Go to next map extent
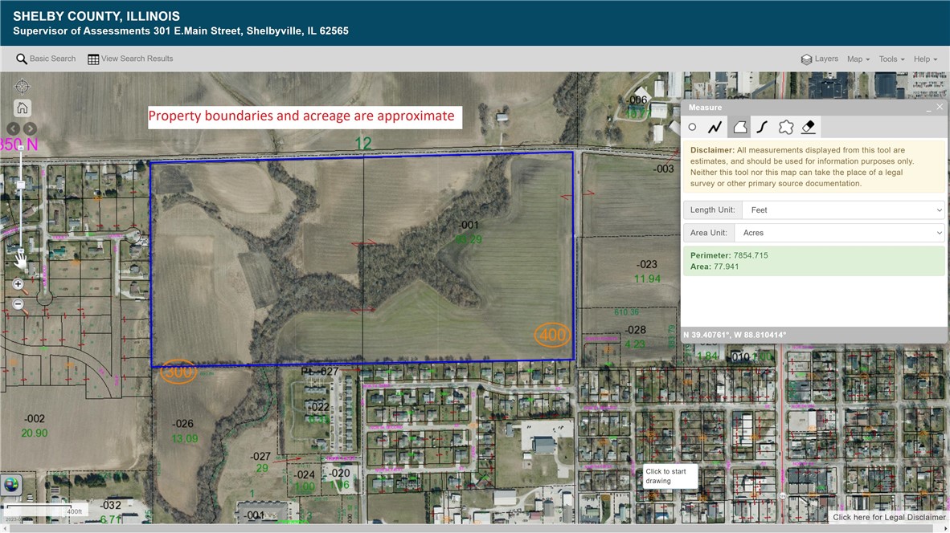This screenshot has height=533, width=950. click(x=31, y=128)
